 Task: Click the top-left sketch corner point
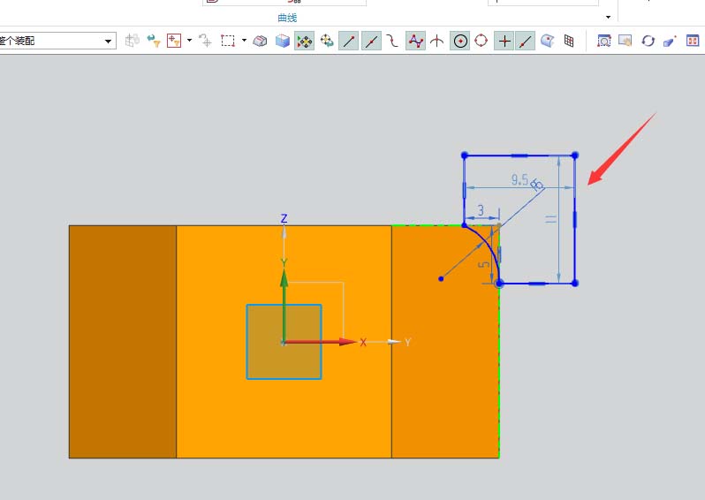[x=465, y=155]
